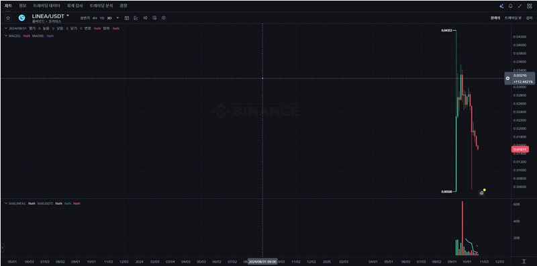Click the LINEA coin logo icon

click(x=21, y=18)
